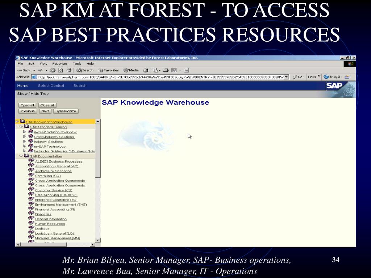Toggle Show / Hide Tree
This screenshot has width=371, height=278.
(x=33, y=94)
